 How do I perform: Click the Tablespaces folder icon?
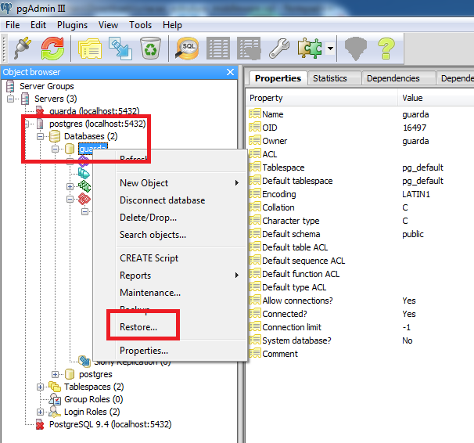click(x=55, y=387)
